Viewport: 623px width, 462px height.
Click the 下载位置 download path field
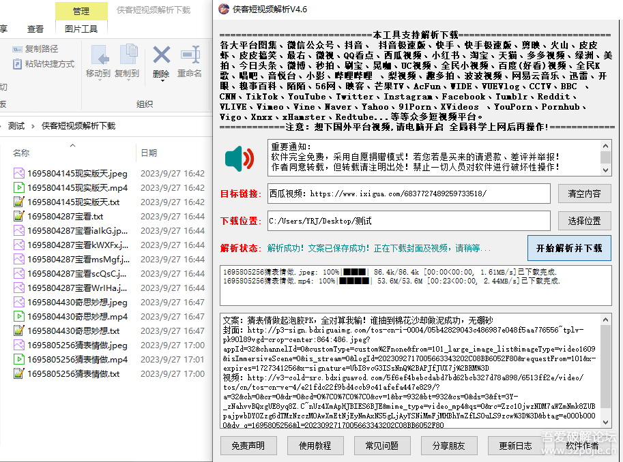coord(409,221)
